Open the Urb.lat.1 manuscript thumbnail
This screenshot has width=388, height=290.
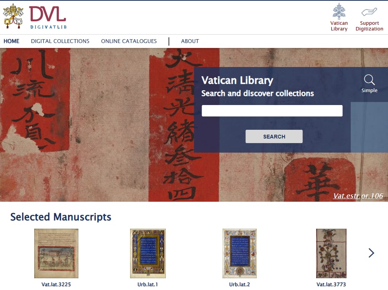point(148,253)
